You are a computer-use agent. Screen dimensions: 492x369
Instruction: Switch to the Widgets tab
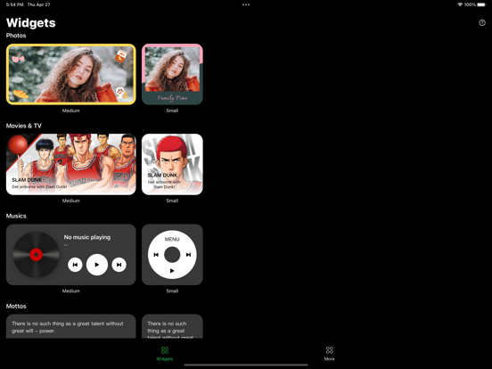pos(164,354)
